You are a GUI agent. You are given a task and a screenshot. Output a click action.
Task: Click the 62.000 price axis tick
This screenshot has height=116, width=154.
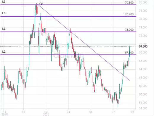(143, 78)
